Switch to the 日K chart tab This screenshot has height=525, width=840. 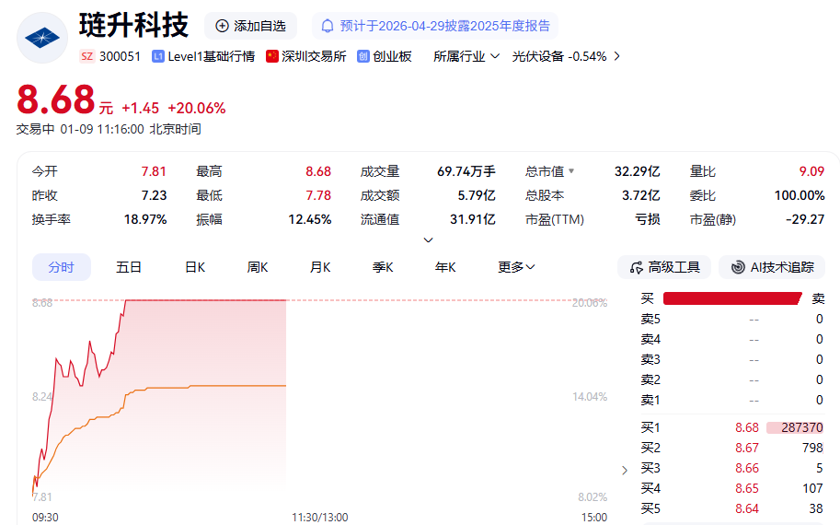pos(195,267)
